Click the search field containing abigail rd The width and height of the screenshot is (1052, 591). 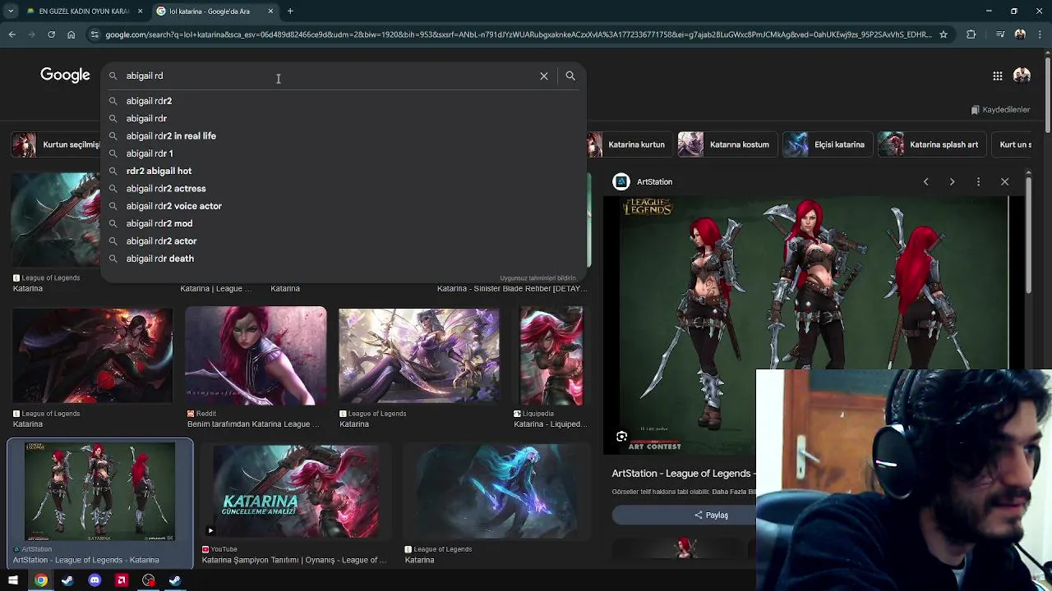pos(329,76)
